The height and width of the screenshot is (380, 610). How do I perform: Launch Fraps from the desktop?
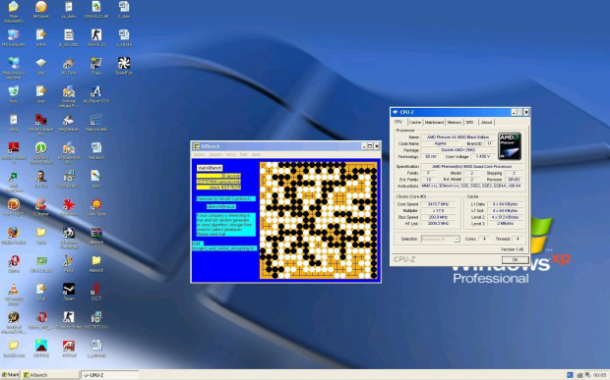click(96, 66)
